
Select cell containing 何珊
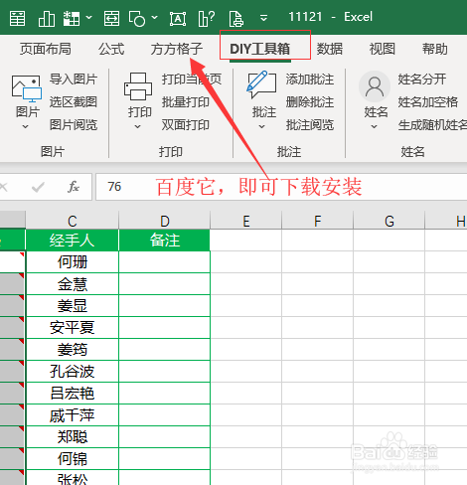[73, 262]
